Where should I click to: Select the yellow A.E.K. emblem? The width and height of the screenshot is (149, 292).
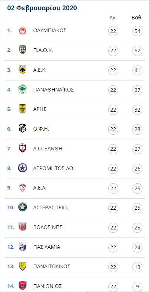(23, 70)
